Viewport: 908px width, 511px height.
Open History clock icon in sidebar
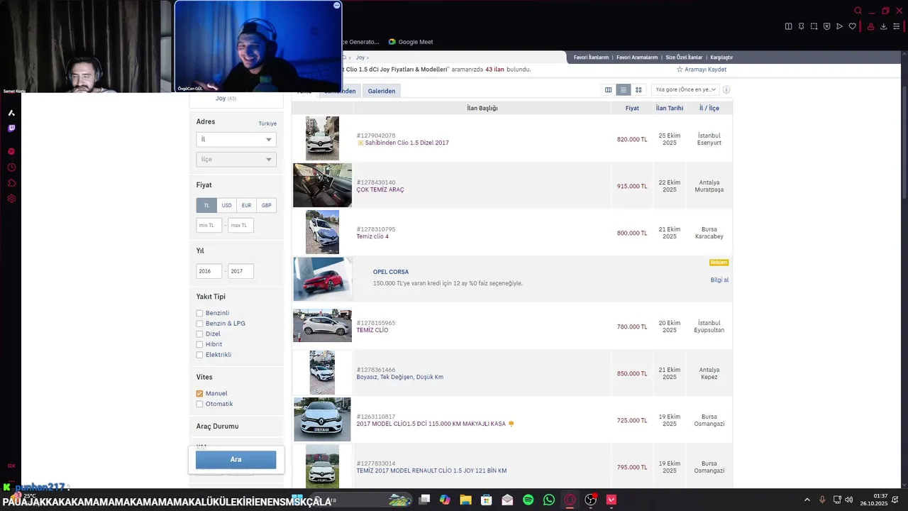pos(11,167)
